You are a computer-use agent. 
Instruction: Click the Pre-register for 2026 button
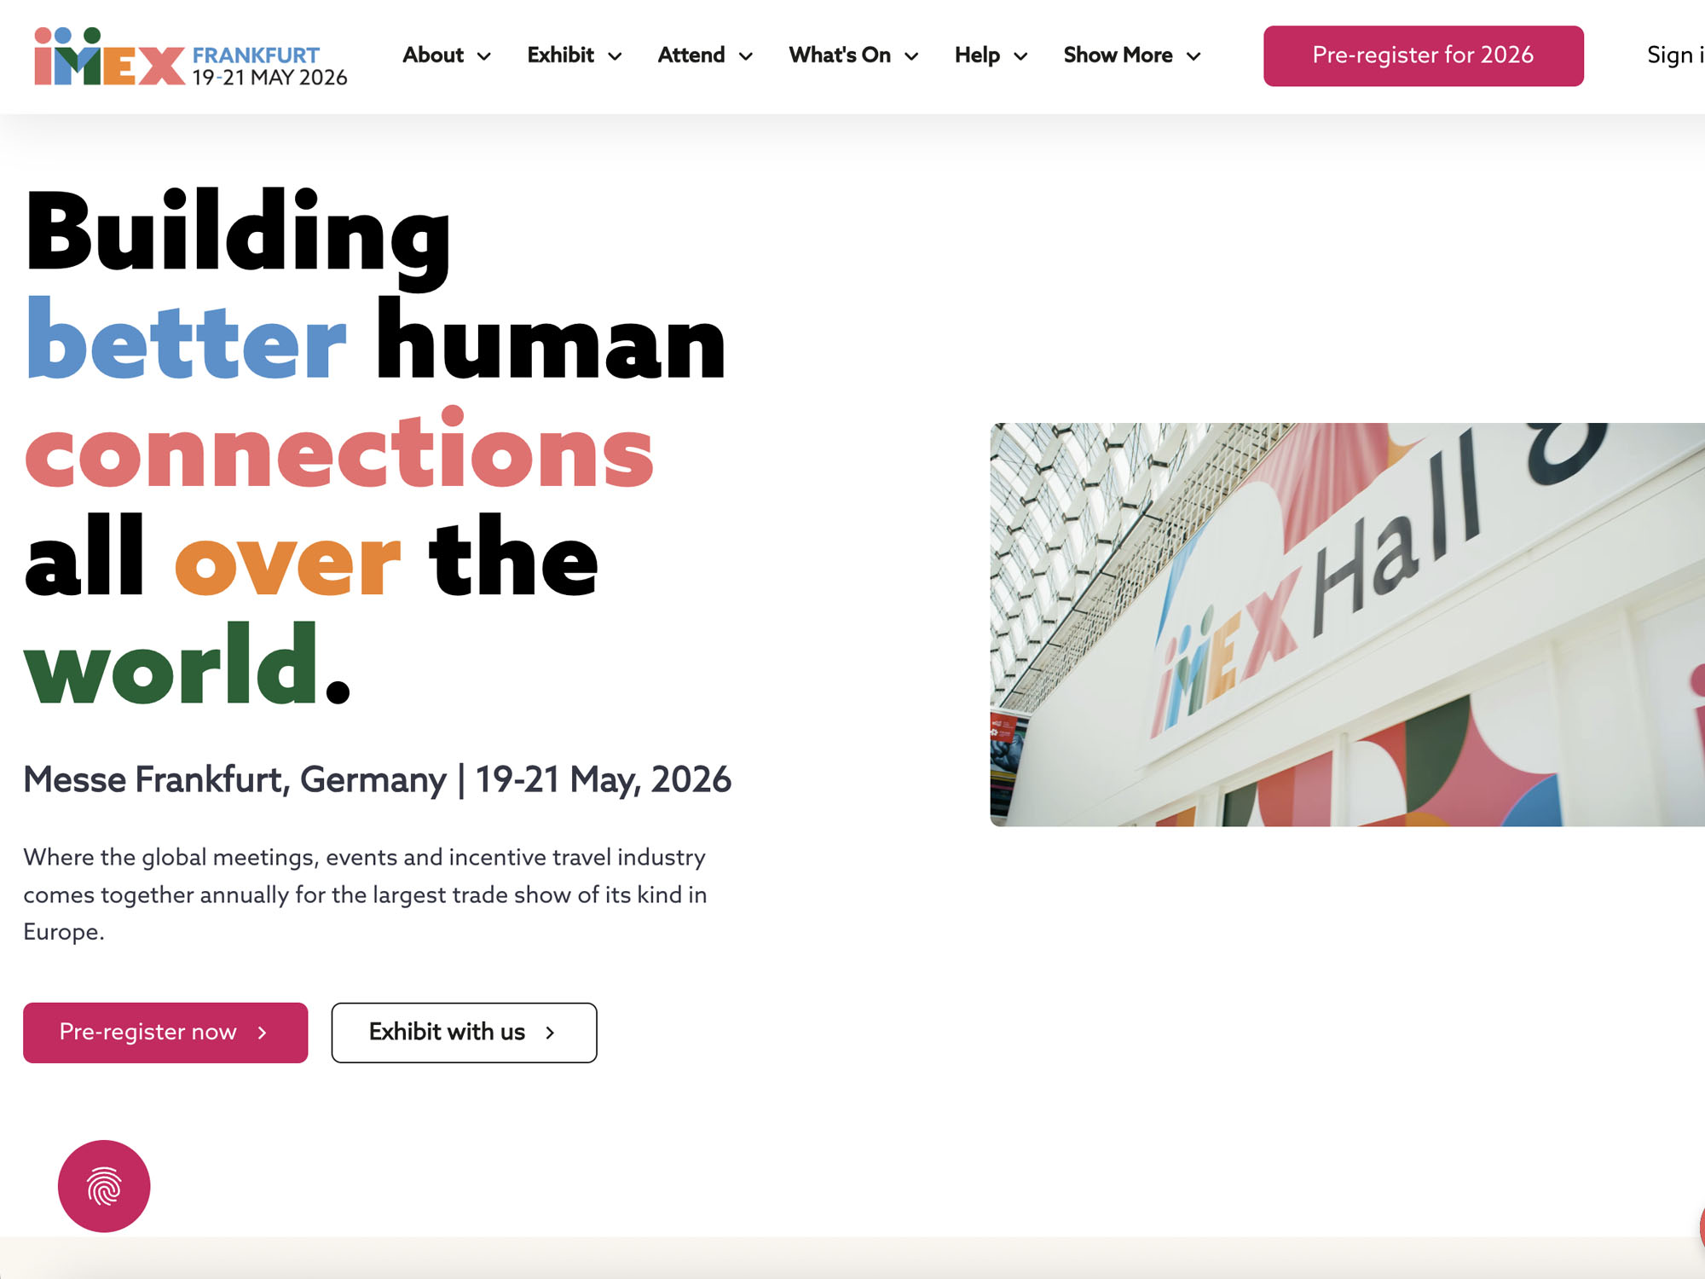1422,56
